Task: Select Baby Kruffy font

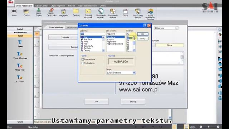Action: click(x=88, y=46)
